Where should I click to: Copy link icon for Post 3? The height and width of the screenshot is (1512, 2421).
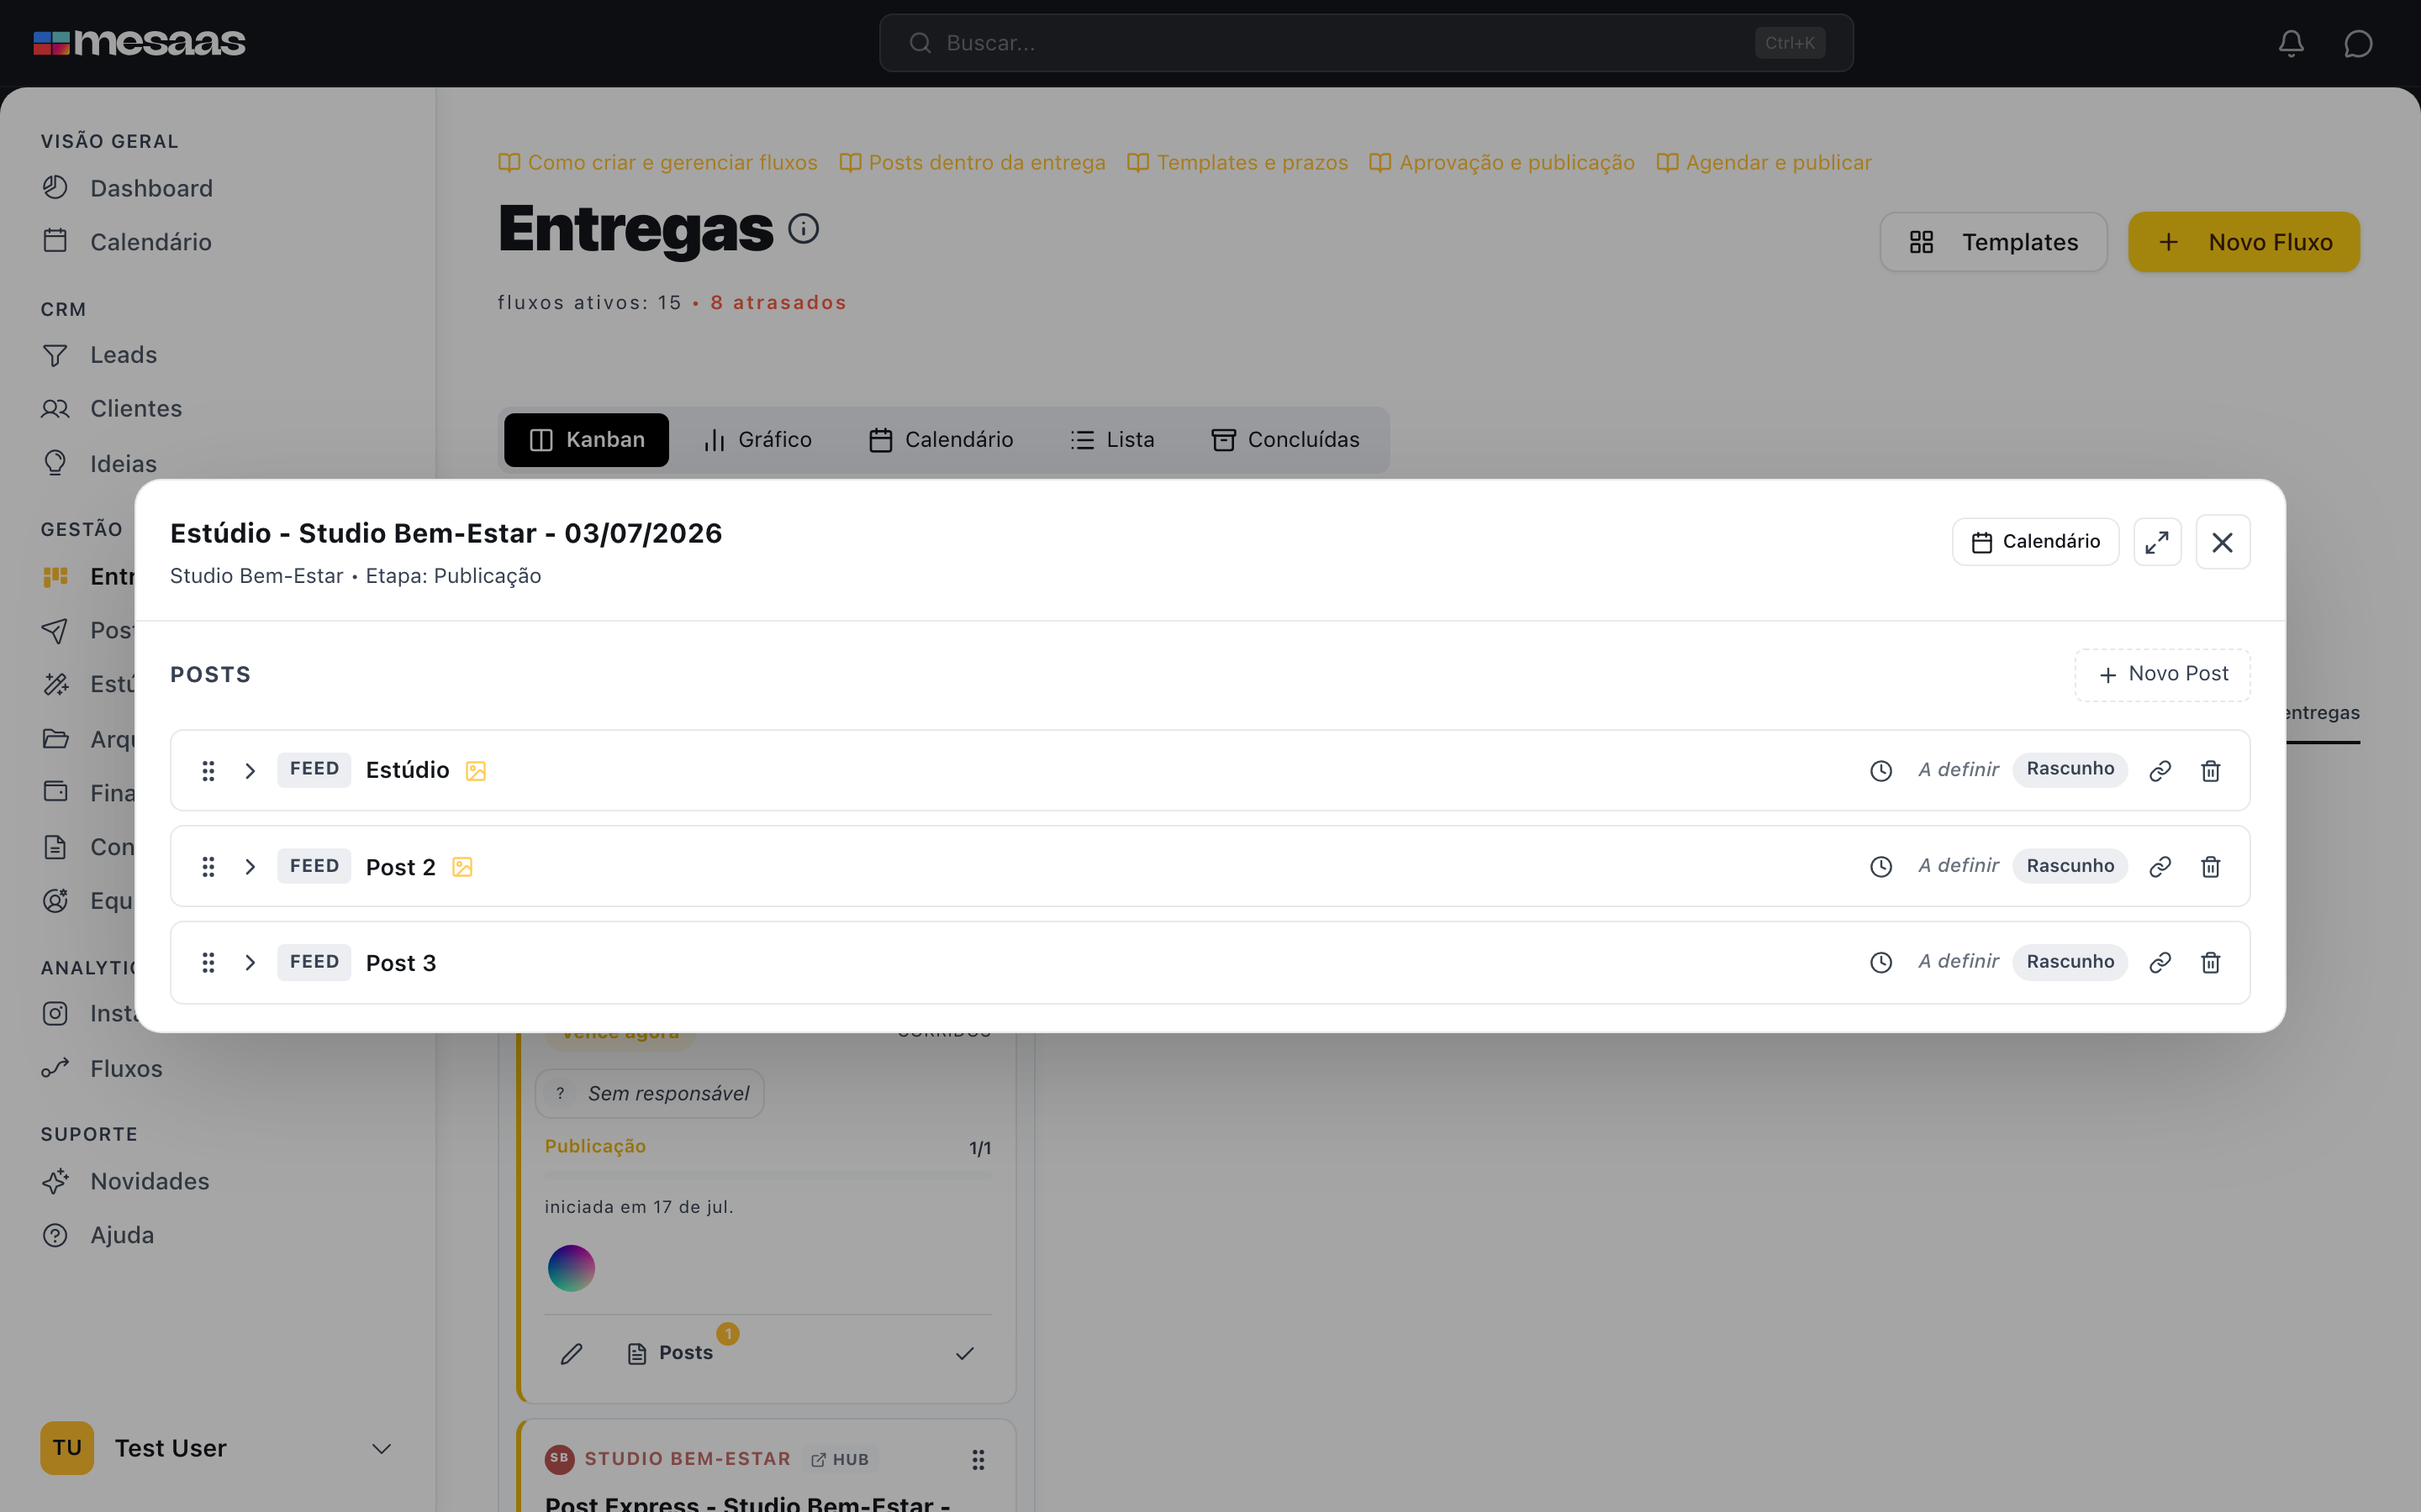tap(2160, 962)
